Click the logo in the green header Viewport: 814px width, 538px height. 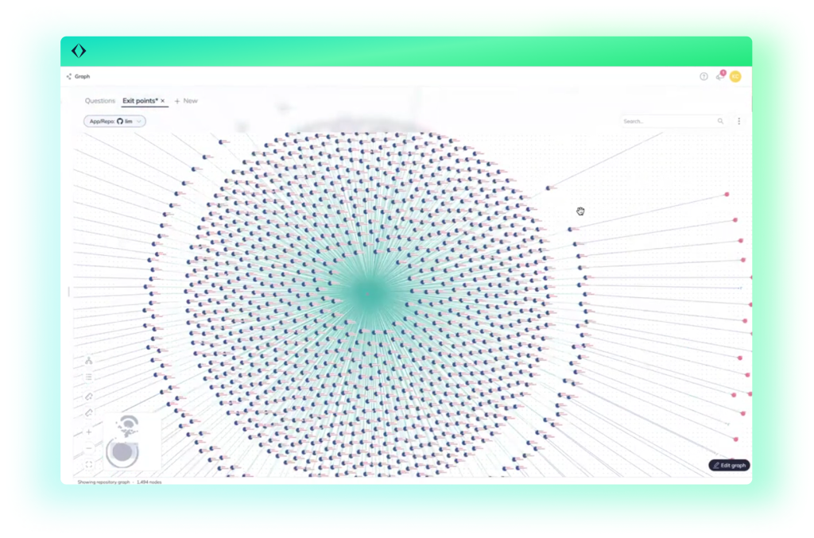[x=78, y=51]
